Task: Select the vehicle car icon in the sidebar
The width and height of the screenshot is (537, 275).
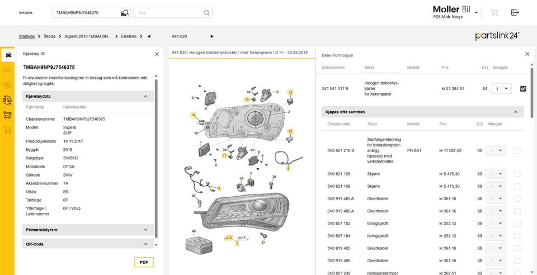Action: click(8, 55)
